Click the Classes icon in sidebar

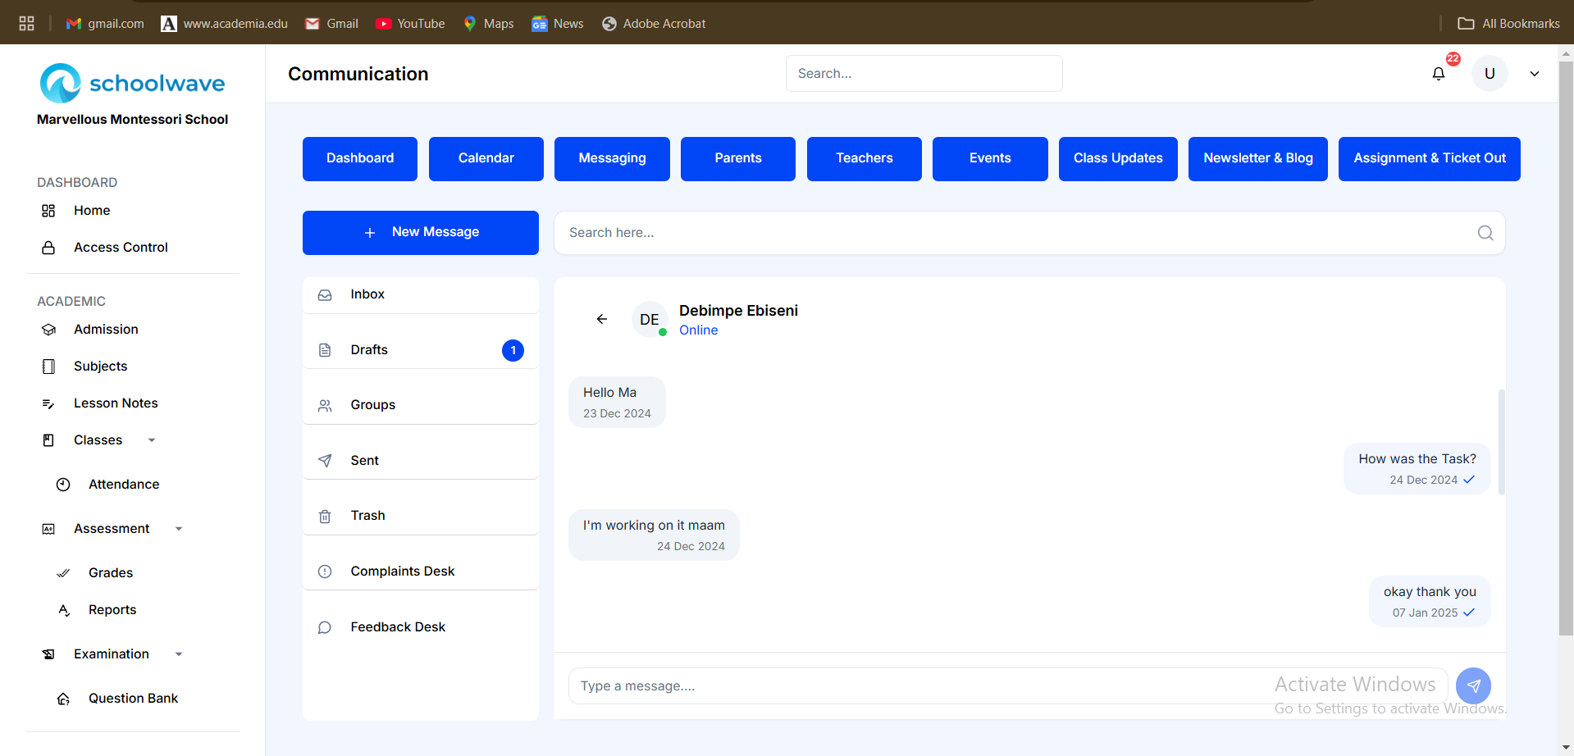pyautogui.click(x=48, y=440)
